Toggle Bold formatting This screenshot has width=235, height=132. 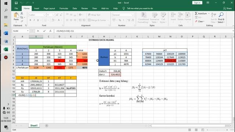pyautogui.click(x=30, y=20)
